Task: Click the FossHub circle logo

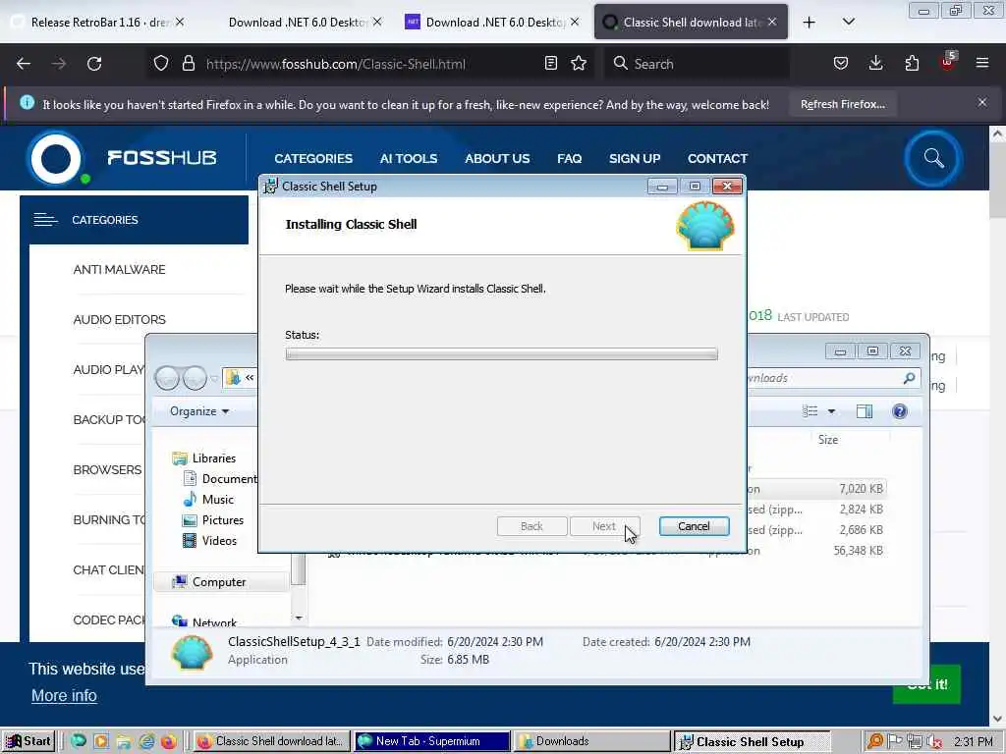Action: click(x=56, y=158)
